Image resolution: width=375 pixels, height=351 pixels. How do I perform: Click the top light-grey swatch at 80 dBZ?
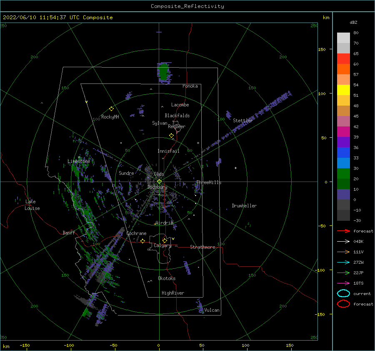343,38
